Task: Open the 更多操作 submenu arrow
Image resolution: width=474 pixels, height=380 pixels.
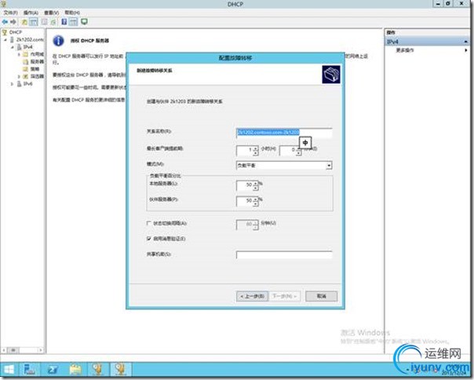Action: click(466, 50)
